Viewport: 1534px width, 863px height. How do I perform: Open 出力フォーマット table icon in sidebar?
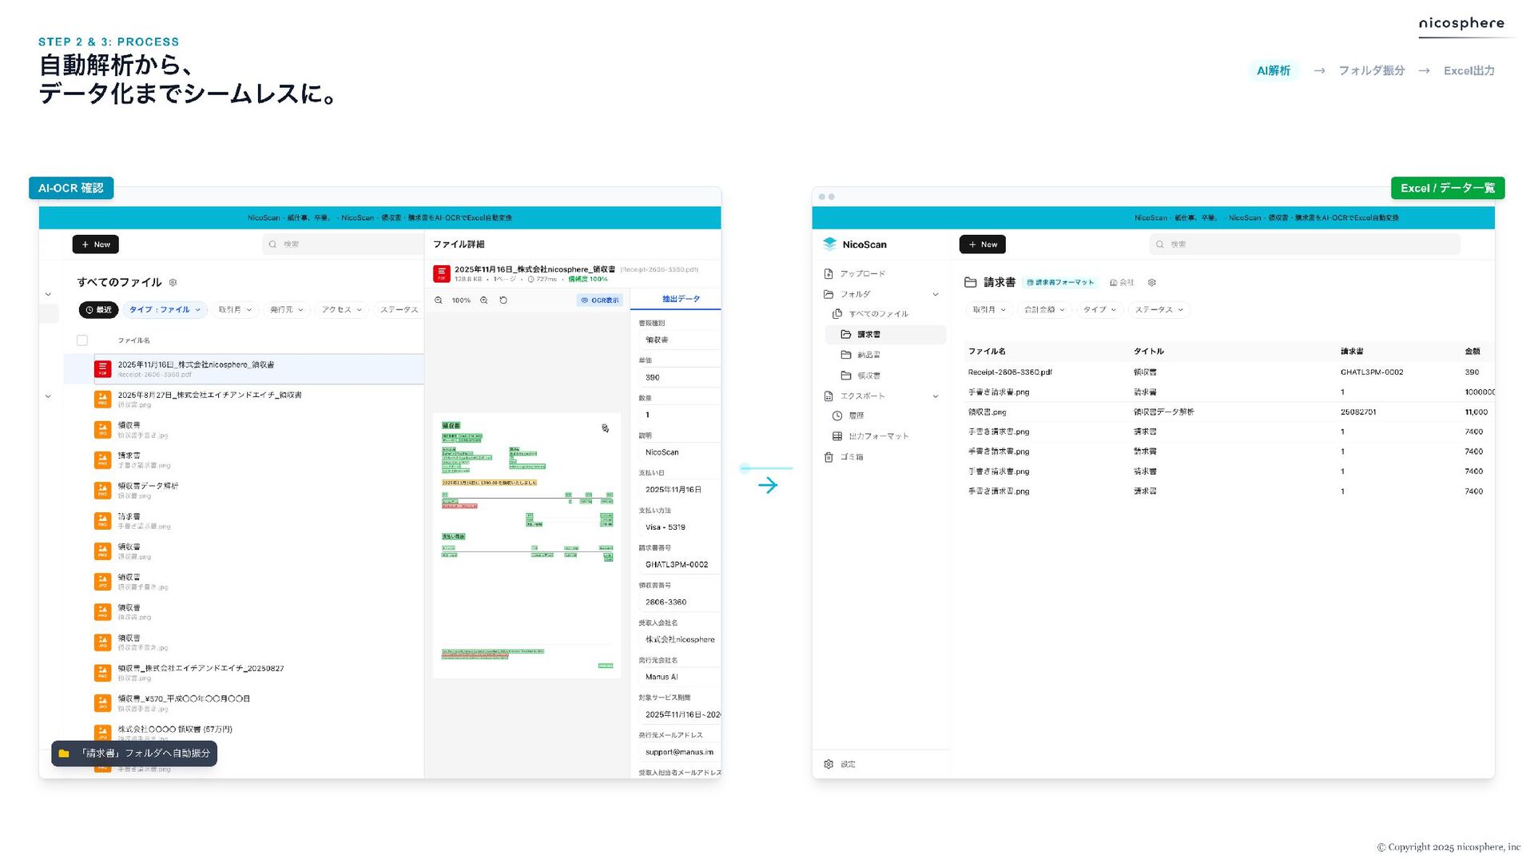(837, 436)
